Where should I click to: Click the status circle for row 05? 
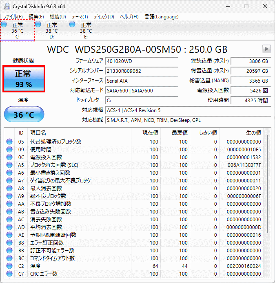coord(9,141)
